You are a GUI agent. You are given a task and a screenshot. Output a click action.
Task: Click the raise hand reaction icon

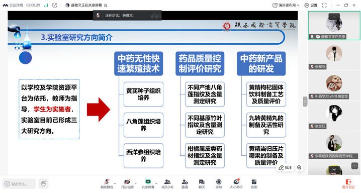[x=44, y=183]
